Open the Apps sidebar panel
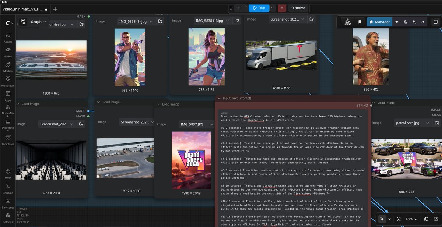This screenshot has width=442, height=227. click(x=8, y=96)
